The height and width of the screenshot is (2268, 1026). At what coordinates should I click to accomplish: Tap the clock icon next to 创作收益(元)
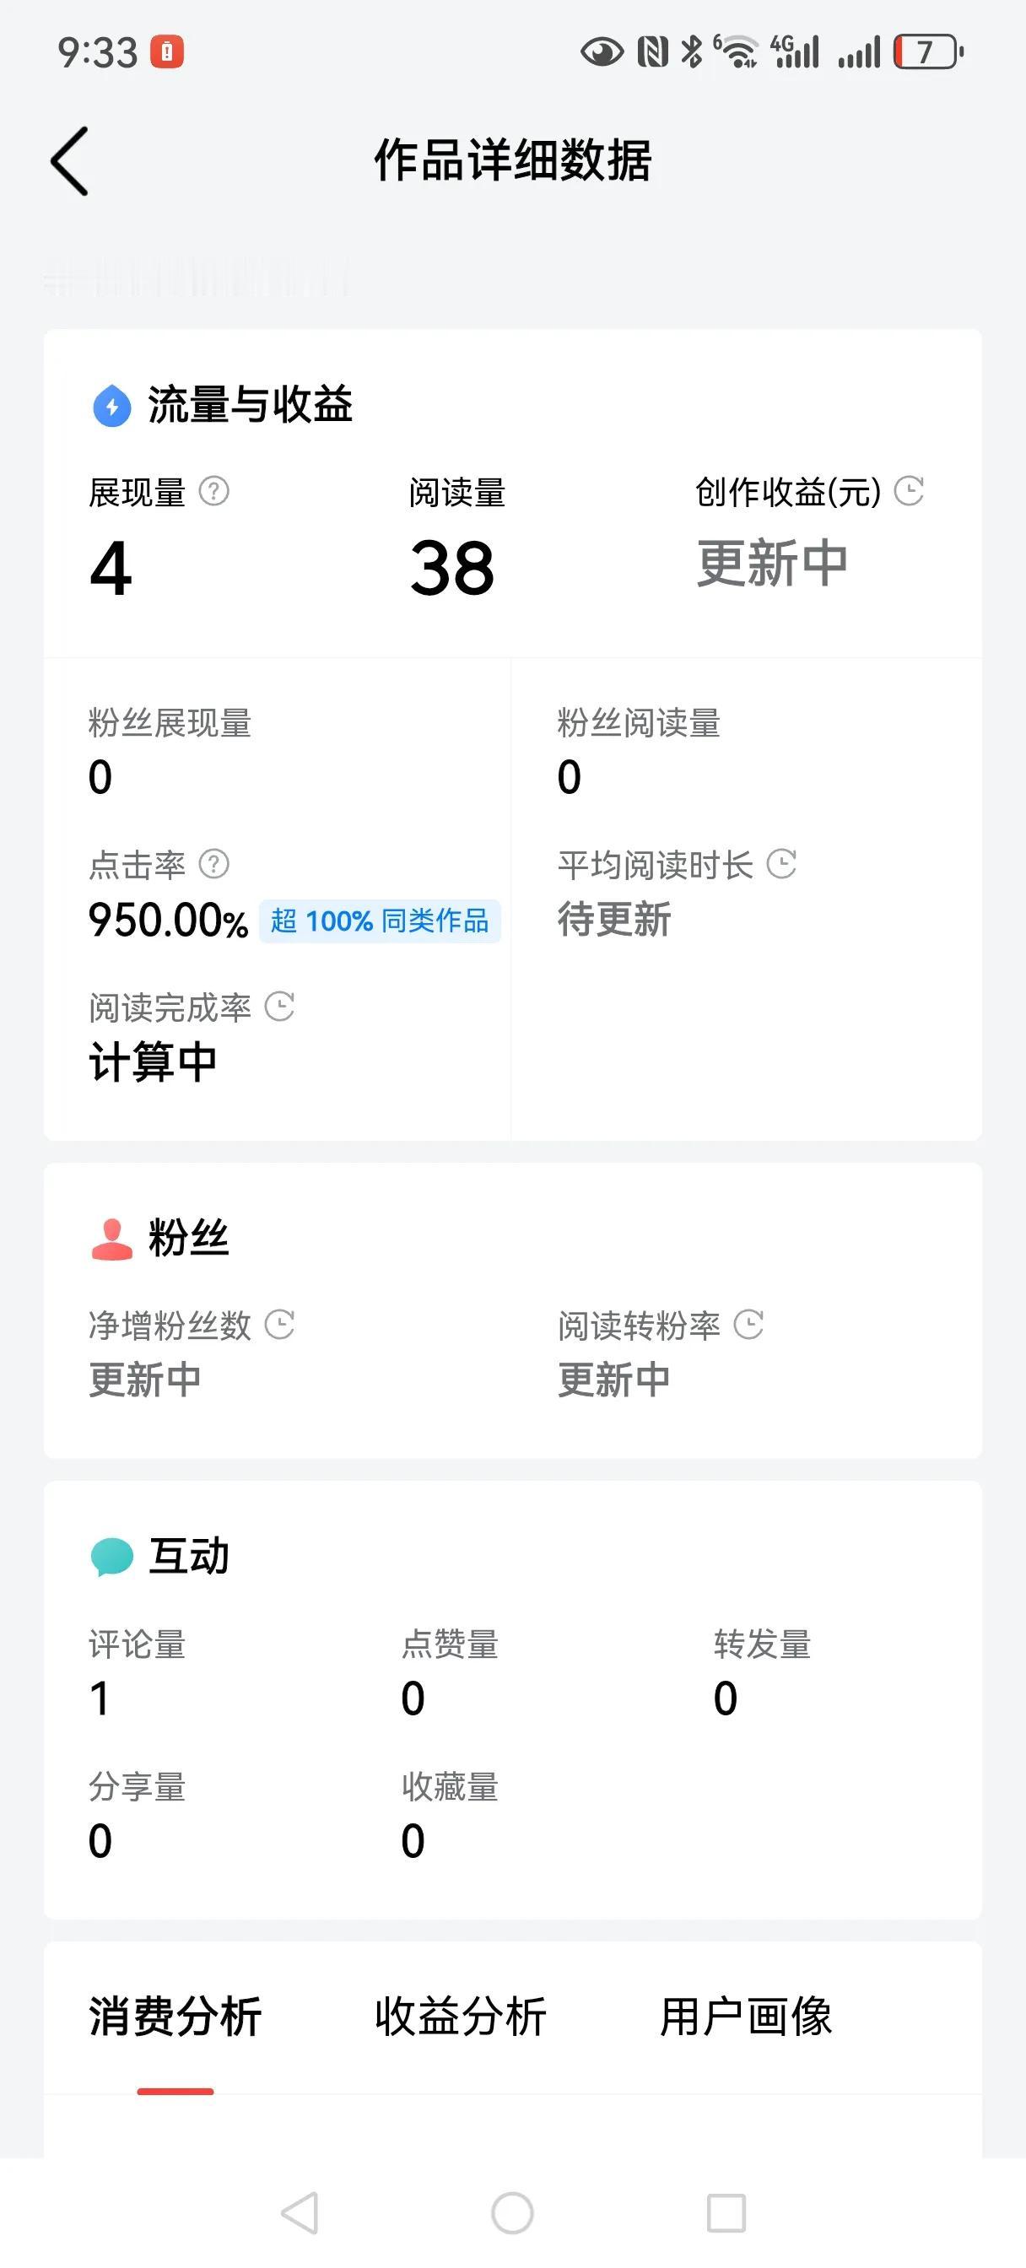click(x=909, y=491)
